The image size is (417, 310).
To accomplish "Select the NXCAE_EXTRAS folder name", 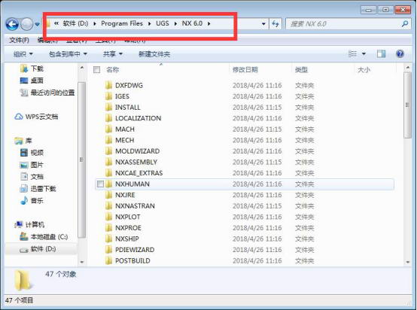I will [138, 173].
